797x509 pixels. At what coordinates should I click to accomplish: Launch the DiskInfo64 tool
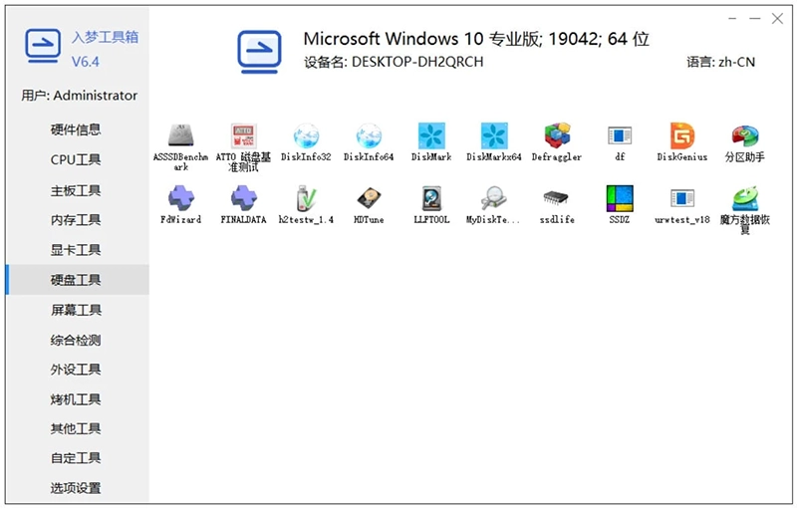(369, 137)
